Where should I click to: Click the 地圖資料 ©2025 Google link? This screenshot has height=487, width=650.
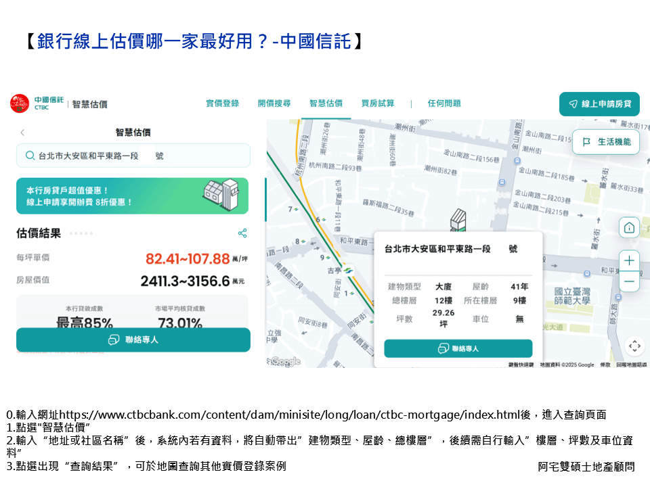coord(567,365)
